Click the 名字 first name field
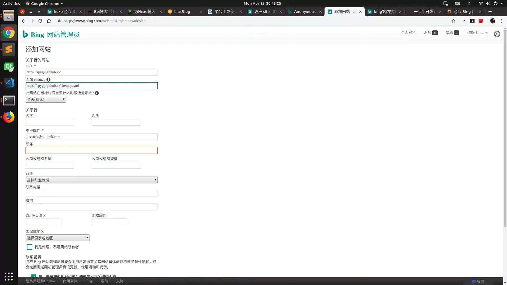507x285 pixels. [x=50, y=122]
